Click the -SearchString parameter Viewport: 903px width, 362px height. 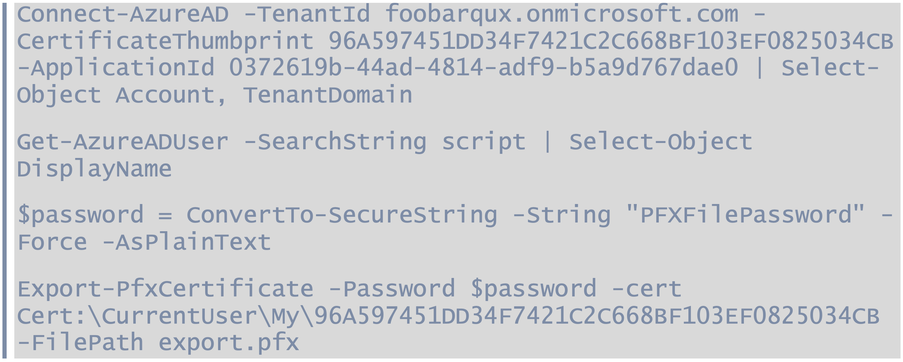click(335, 142)
